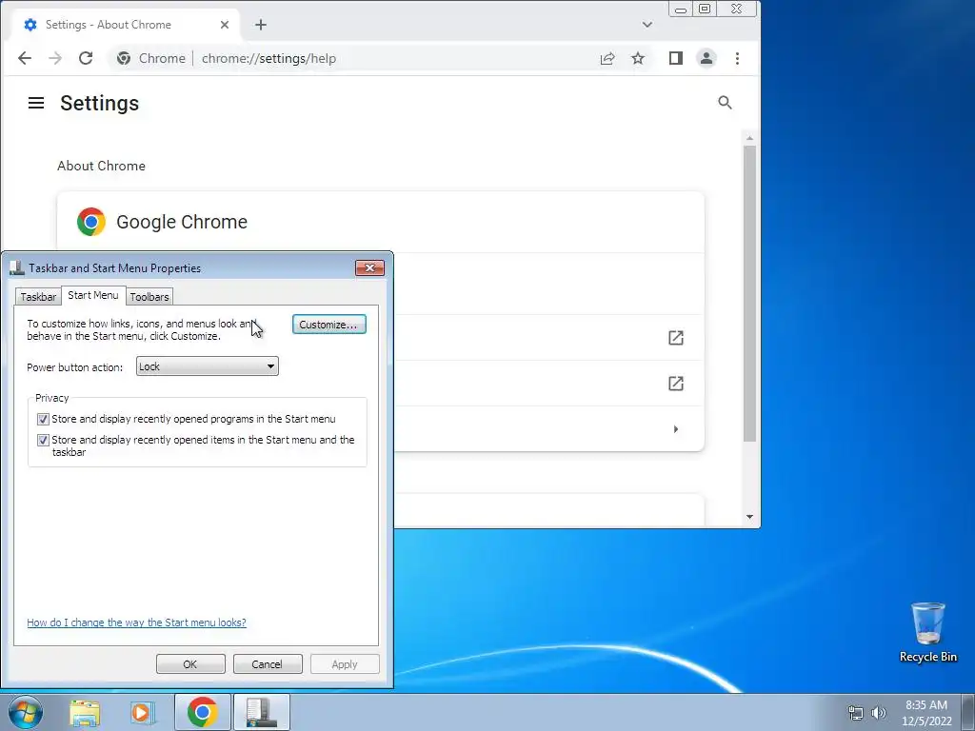Click the Chrome forward arrow
This screenshot has width=975, height=731.
(55, 58)
